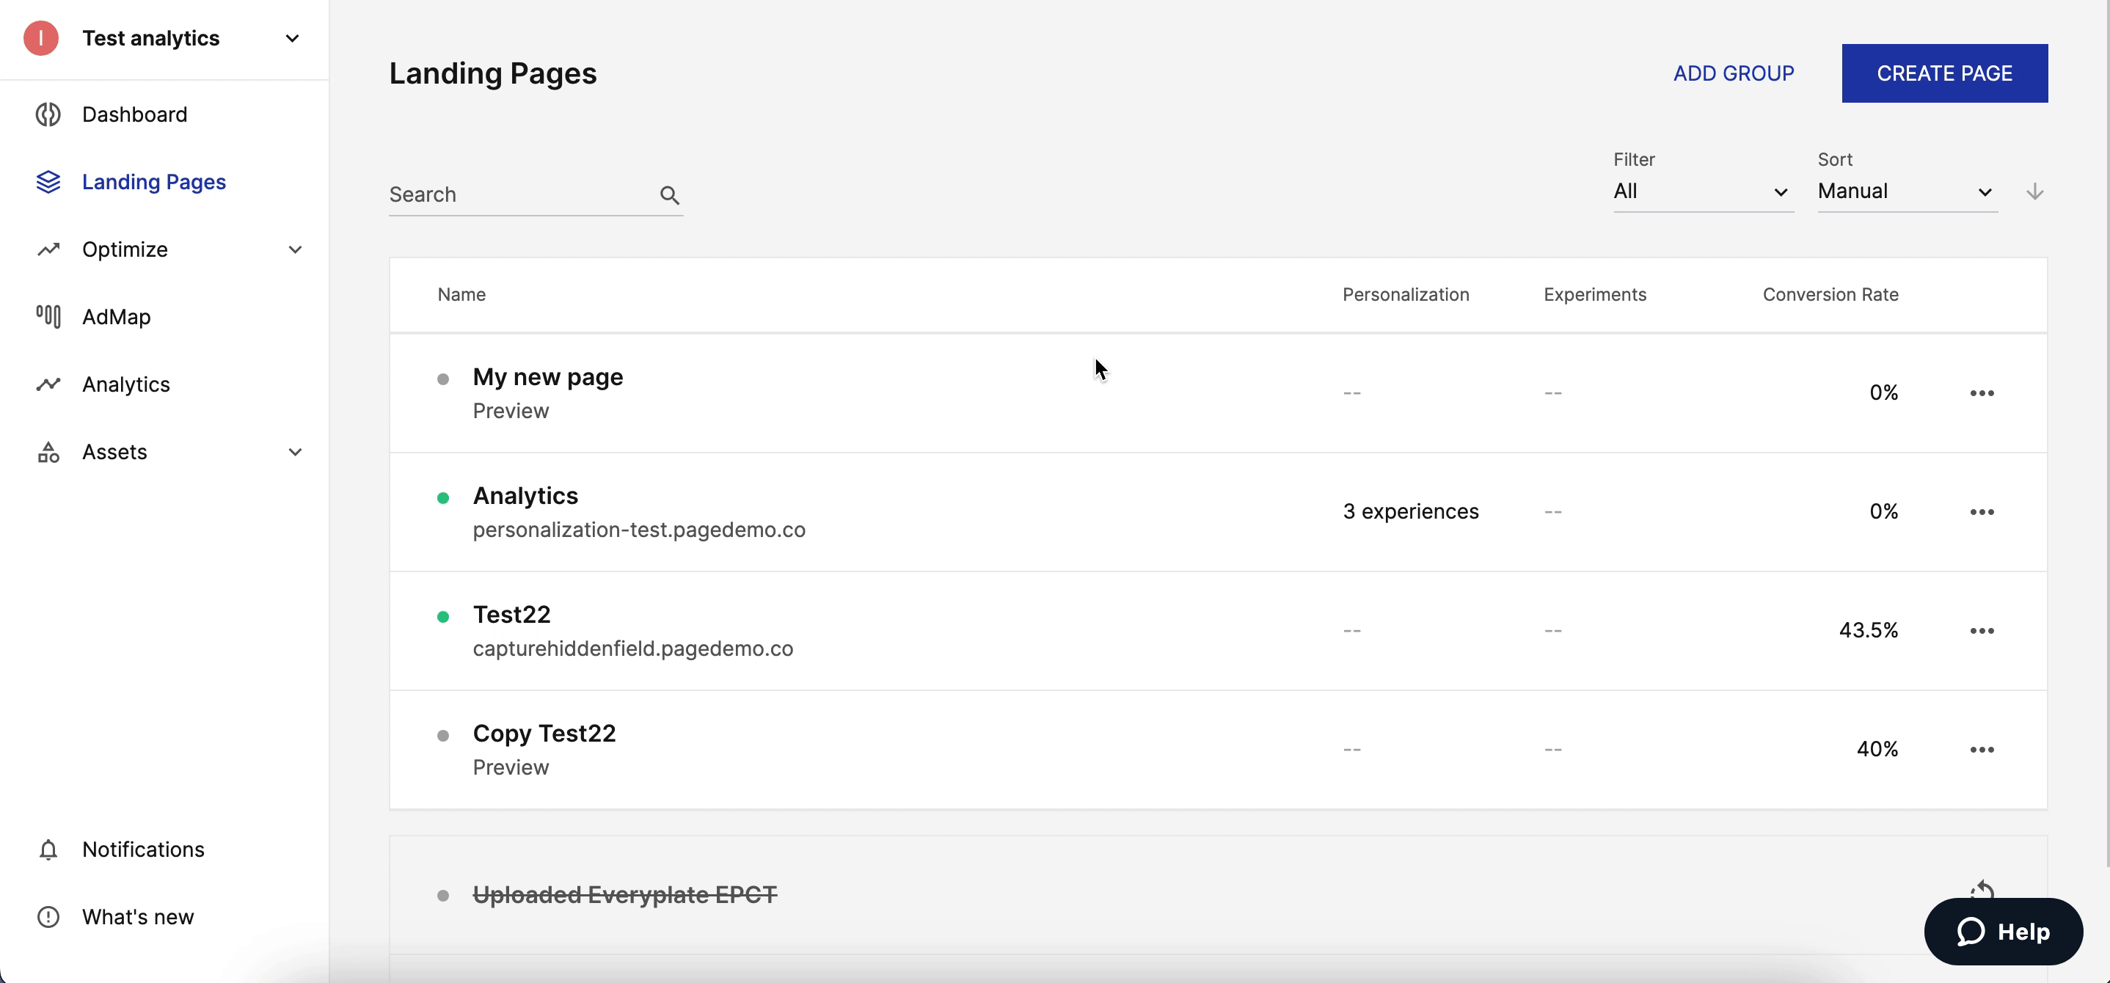The width and height of the screenshot is (2110, 983).
Task: Open the three-dot menu for Test22
Action: coord(1982,630)
